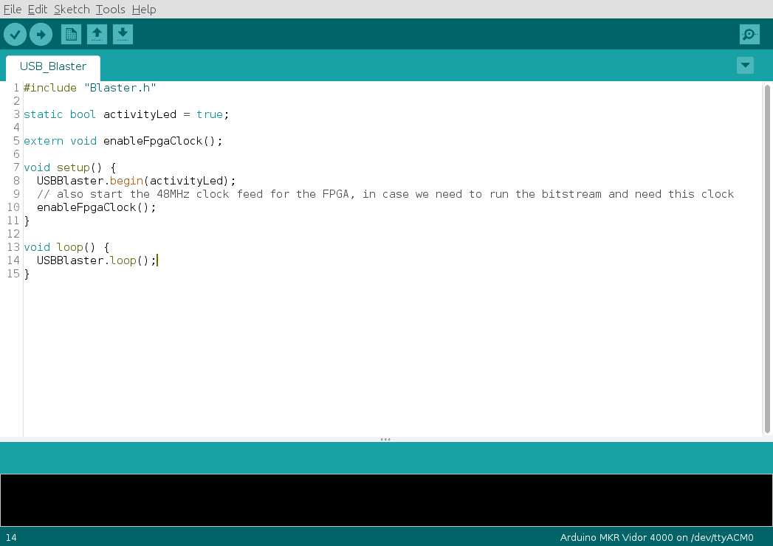The image size is (773, 546).
Task: Open the Sketch menu
Action: coord(72,10)
